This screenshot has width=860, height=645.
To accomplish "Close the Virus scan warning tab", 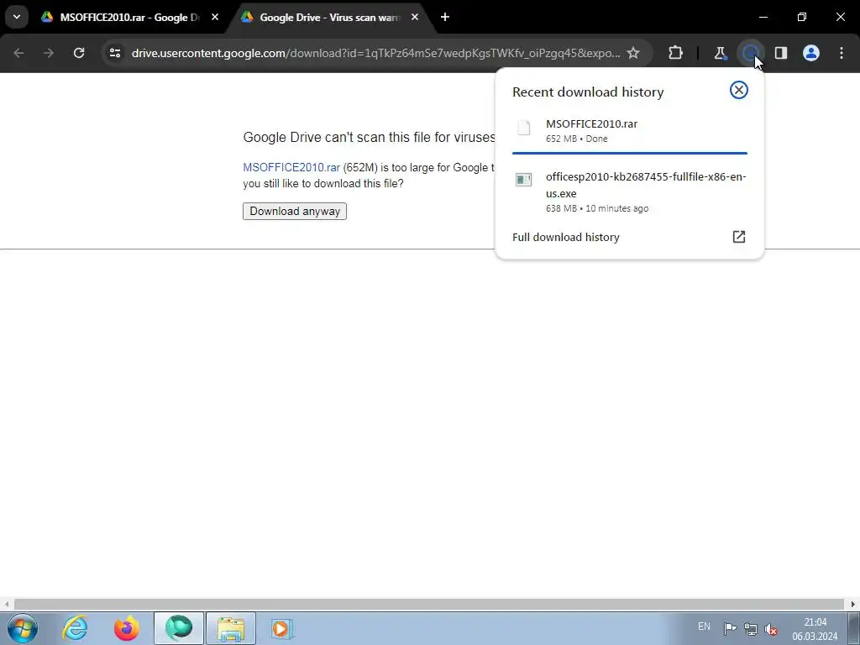I will 415,18.
